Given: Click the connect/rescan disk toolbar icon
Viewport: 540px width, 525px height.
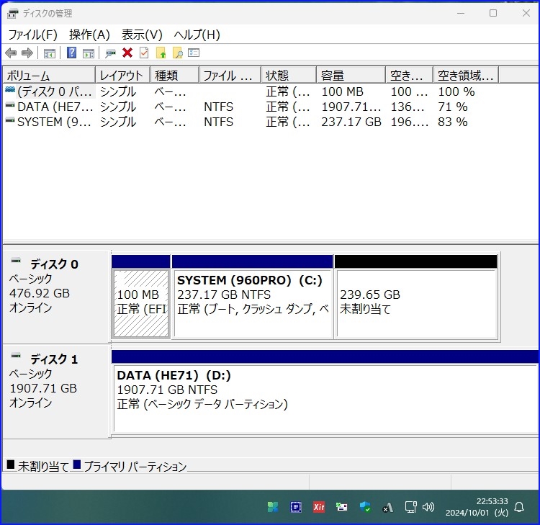Looking at the screenshot, I should pyautogui.click(x=110, y=53).
